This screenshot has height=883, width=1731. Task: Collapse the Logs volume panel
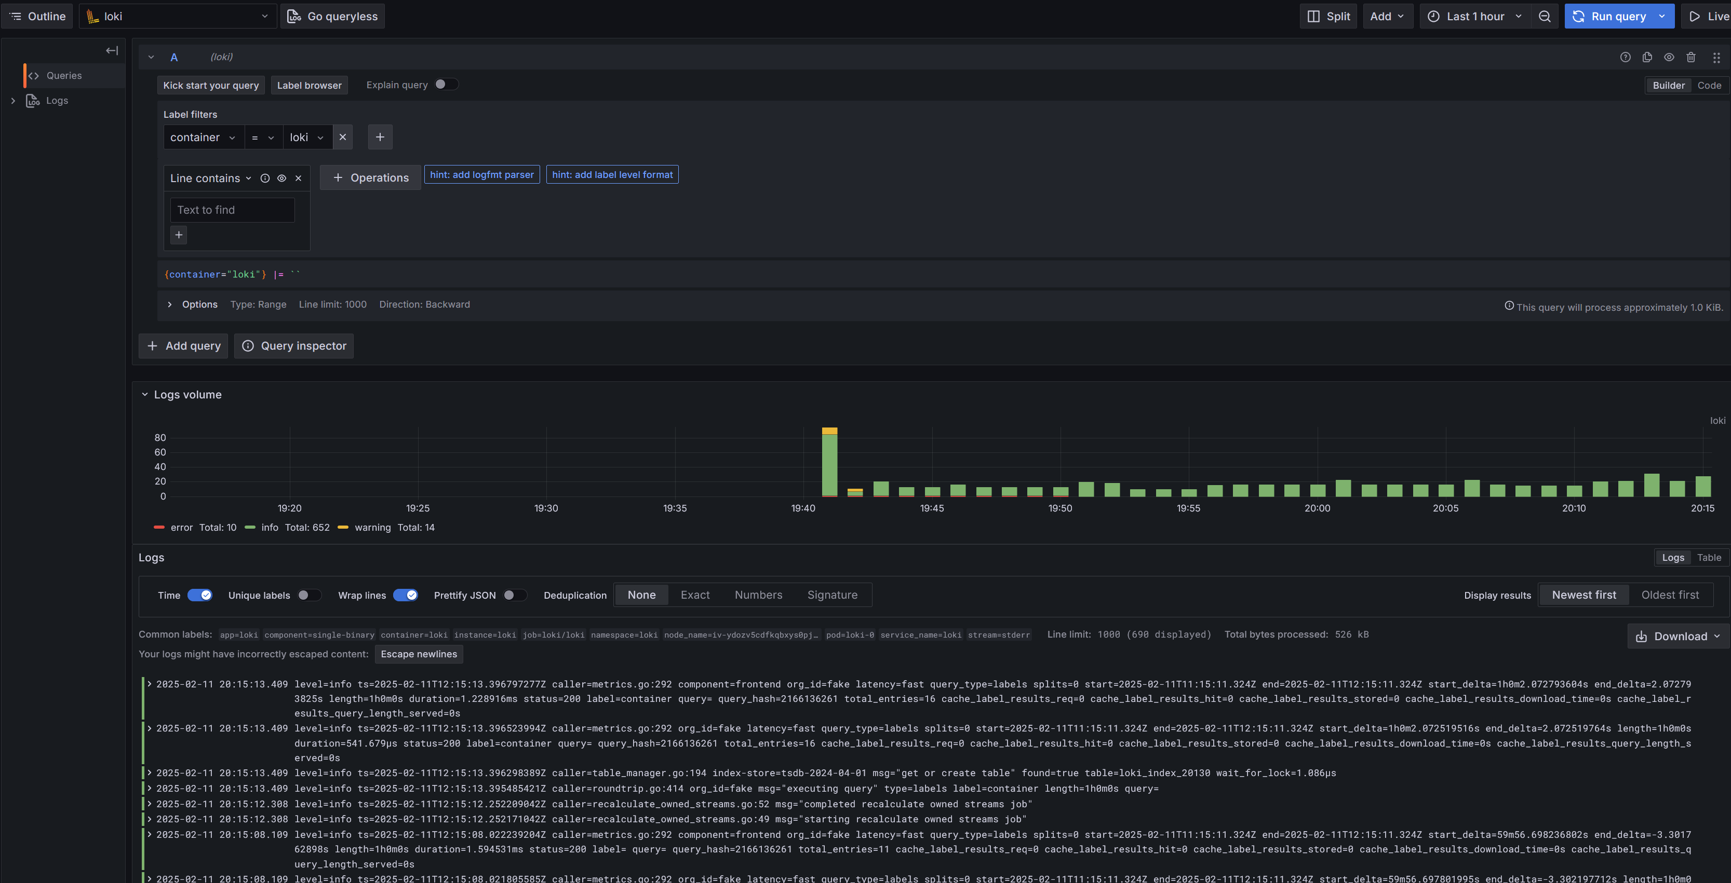(144, 394)
